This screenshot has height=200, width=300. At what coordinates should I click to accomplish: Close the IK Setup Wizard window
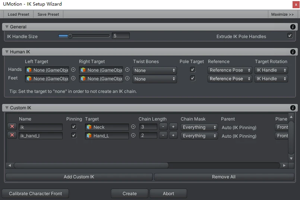[296, 5]
